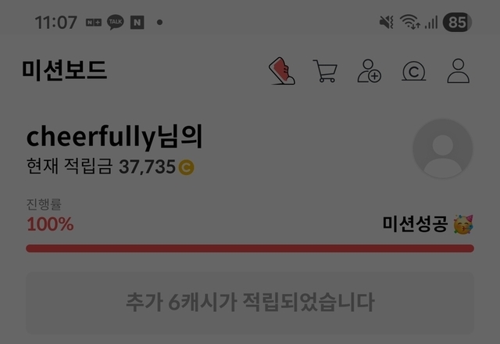Open the profile person icon in header

point(459,71)
